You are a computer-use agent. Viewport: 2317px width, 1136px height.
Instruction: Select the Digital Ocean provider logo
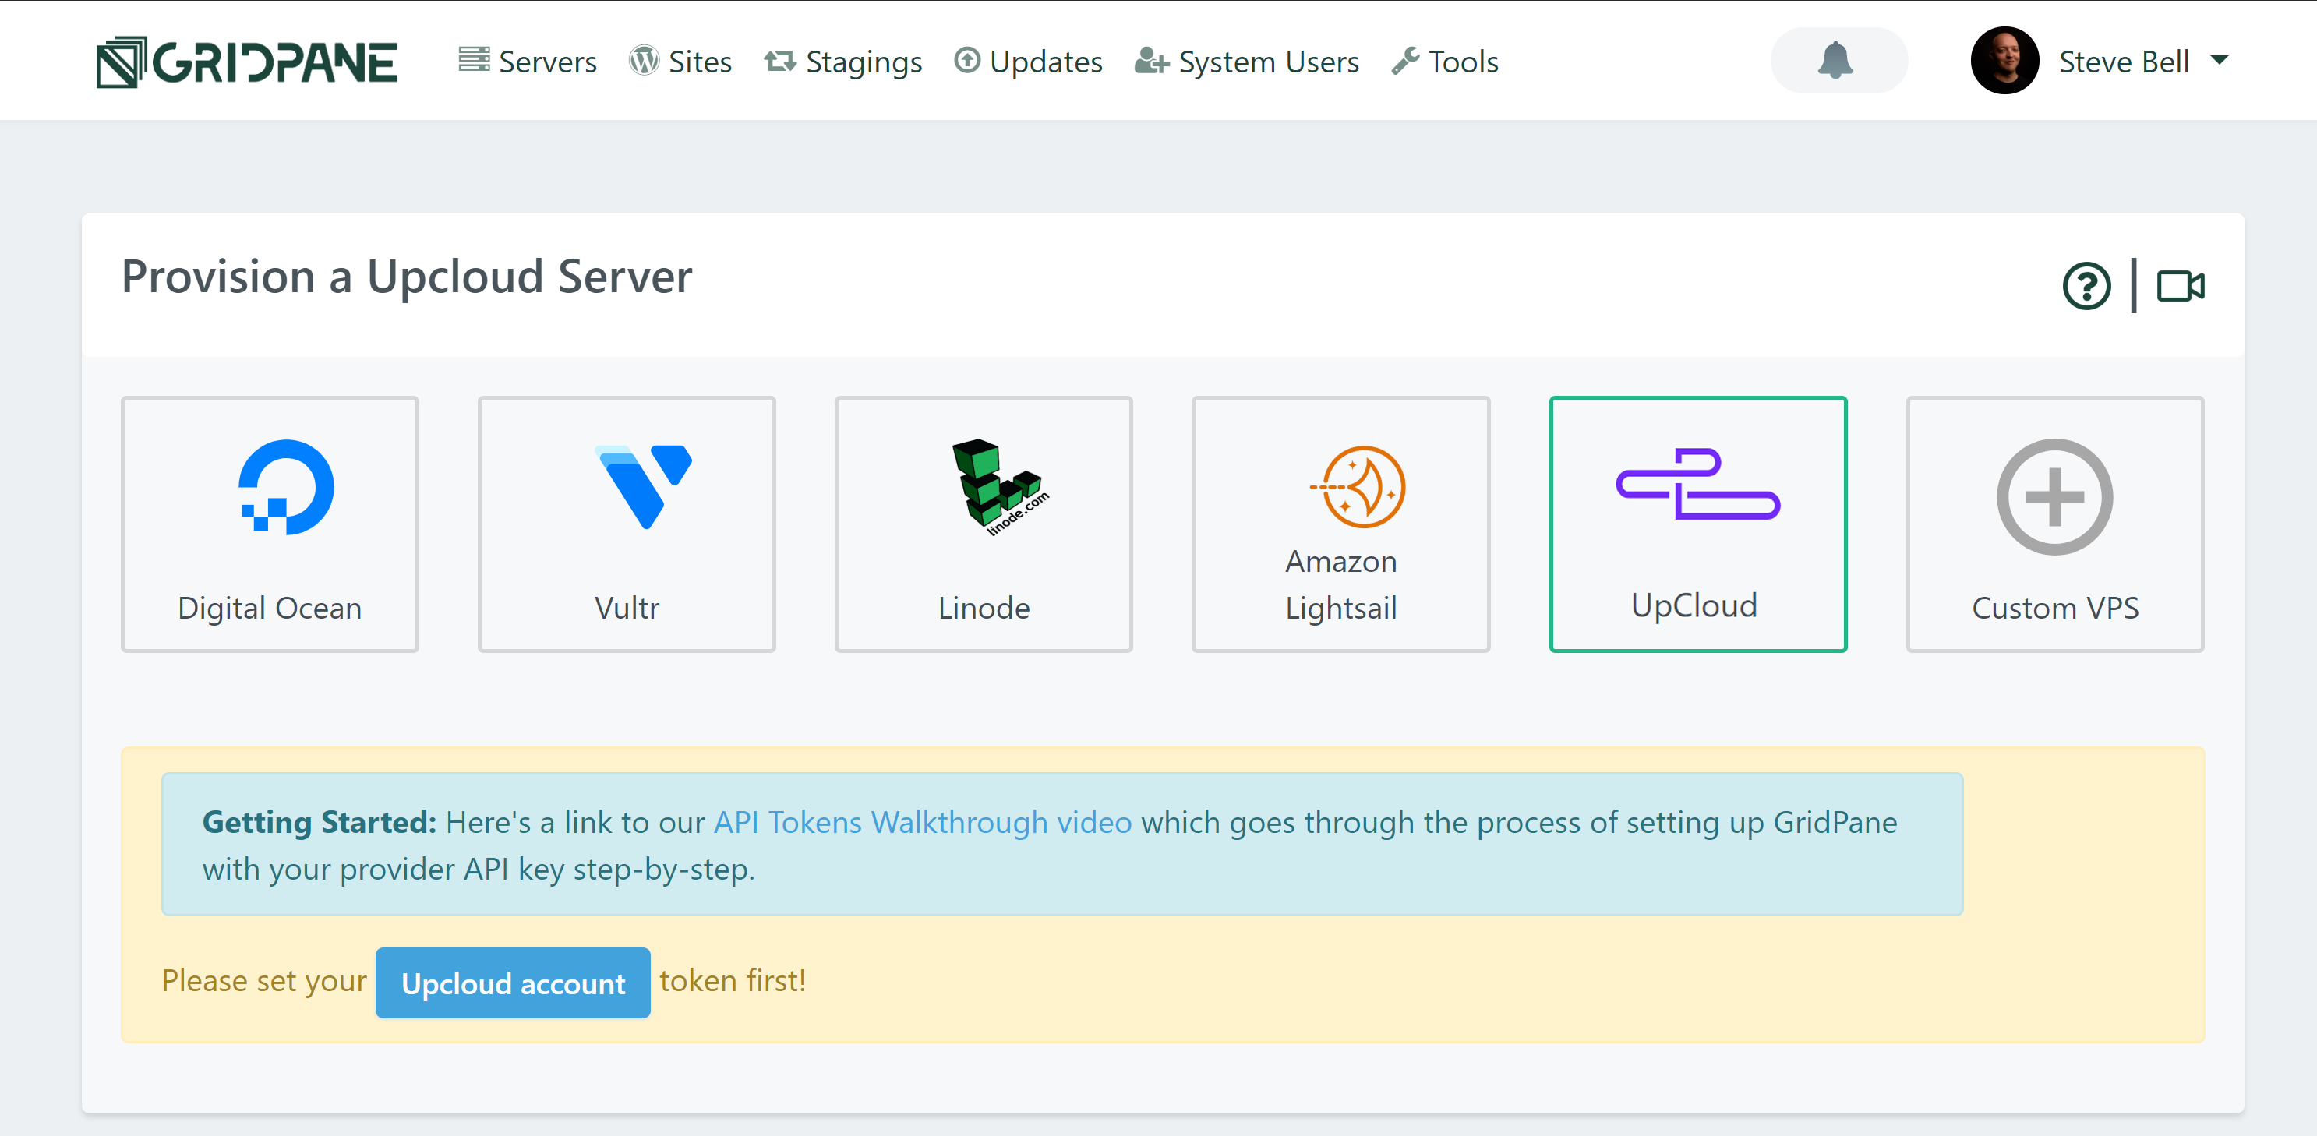click(x=286, y=488)
